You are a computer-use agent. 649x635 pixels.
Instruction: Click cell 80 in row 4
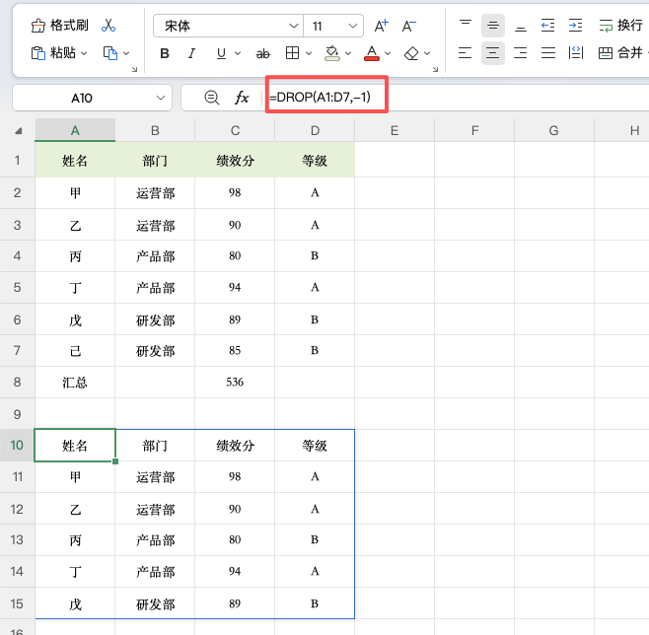(235, 256)
